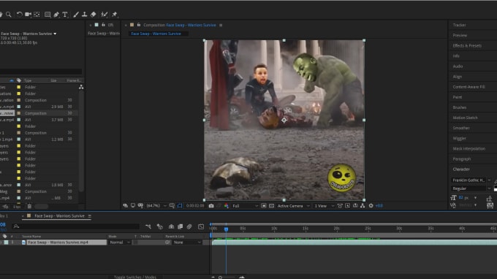Toggle frame blending switch in timeline
The width and height of the screenshot is (497, 279).
(180, 226)
